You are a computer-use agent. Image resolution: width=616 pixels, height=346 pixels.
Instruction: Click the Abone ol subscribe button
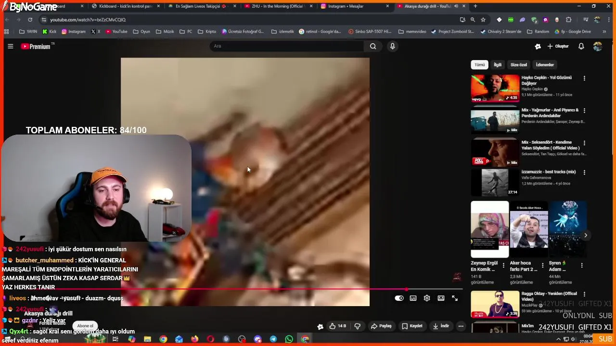(x=85, y=326)
